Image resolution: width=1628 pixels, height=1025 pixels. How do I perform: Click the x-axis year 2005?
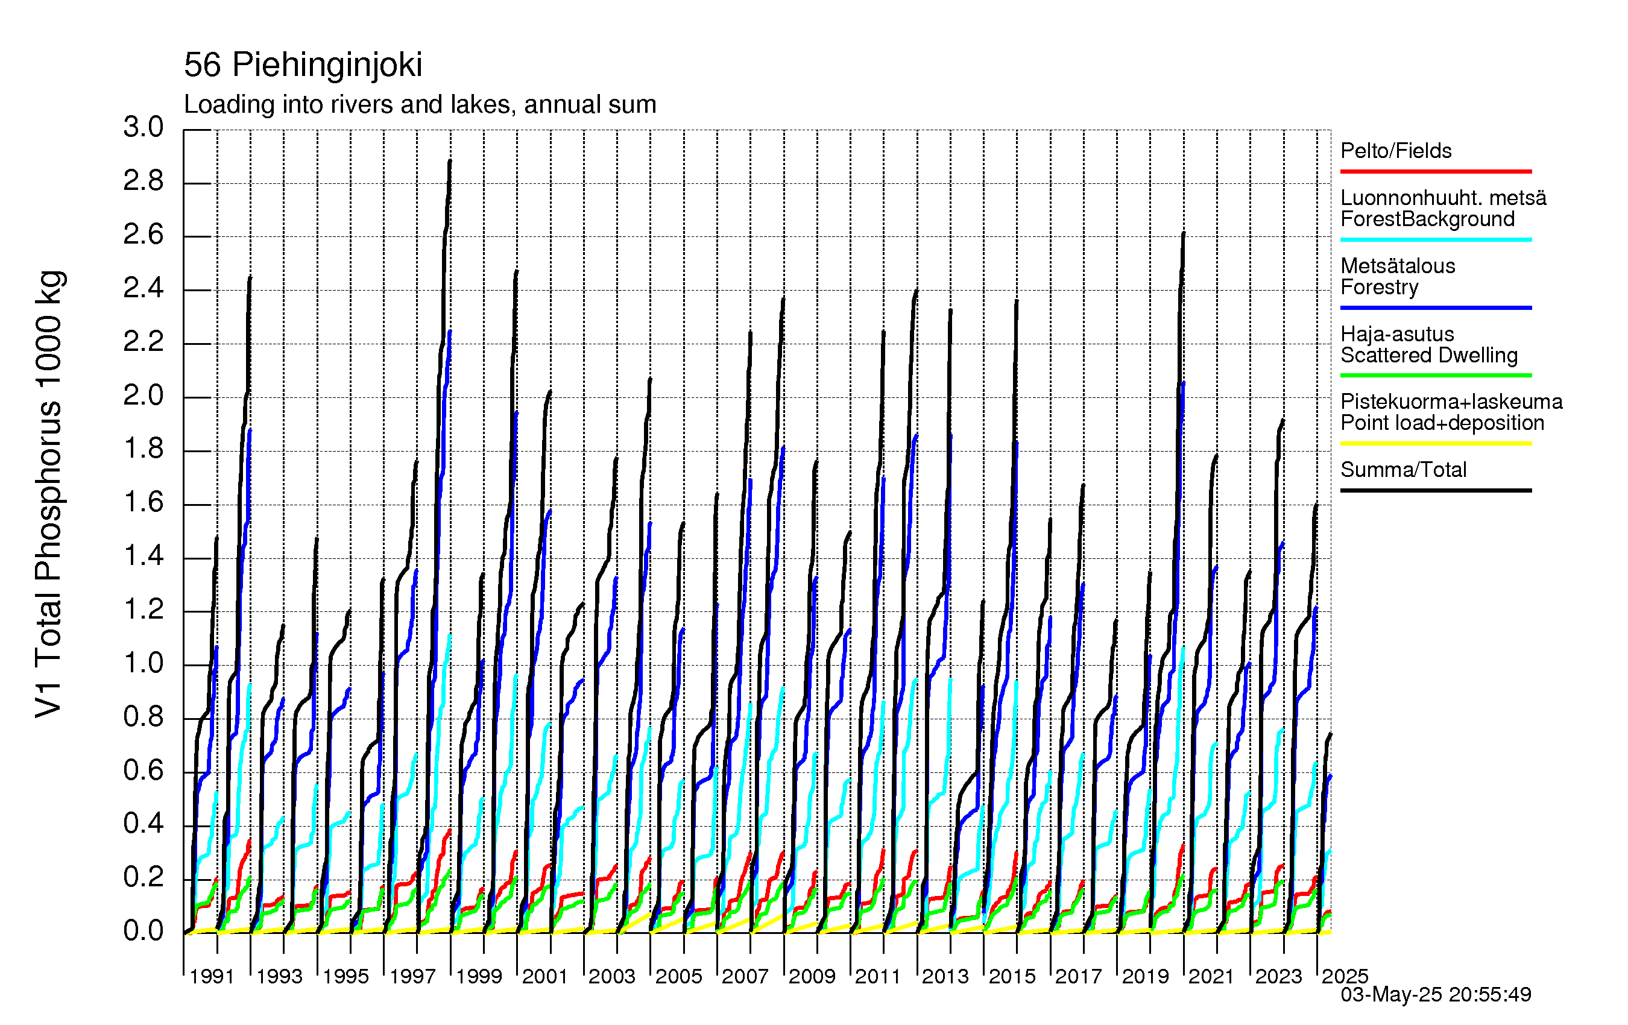coord(679,976)
